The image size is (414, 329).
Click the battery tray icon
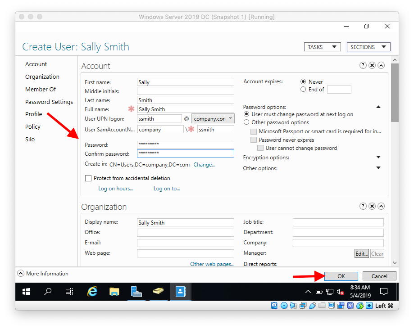[319, 292]
